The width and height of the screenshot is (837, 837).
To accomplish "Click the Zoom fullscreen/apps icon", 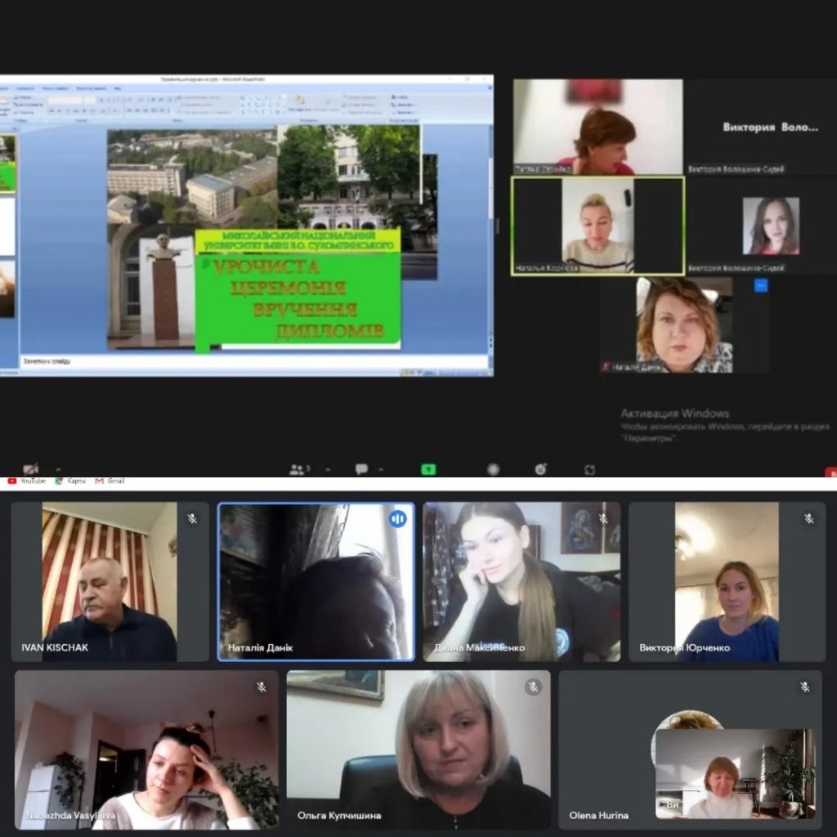I will pyautogui.click(x=589, y=469).
